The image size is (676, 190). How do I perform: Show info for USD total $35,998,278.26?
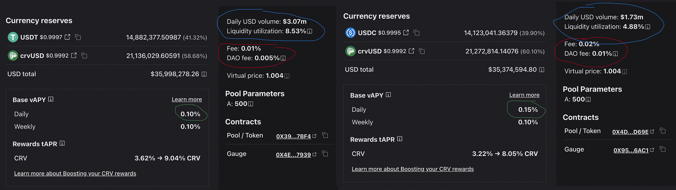204,74
